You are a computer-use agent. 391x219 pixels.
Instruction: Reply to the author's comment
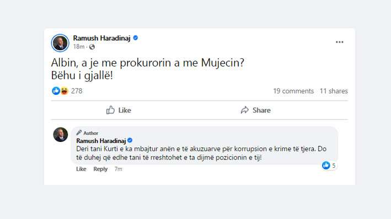100,169
